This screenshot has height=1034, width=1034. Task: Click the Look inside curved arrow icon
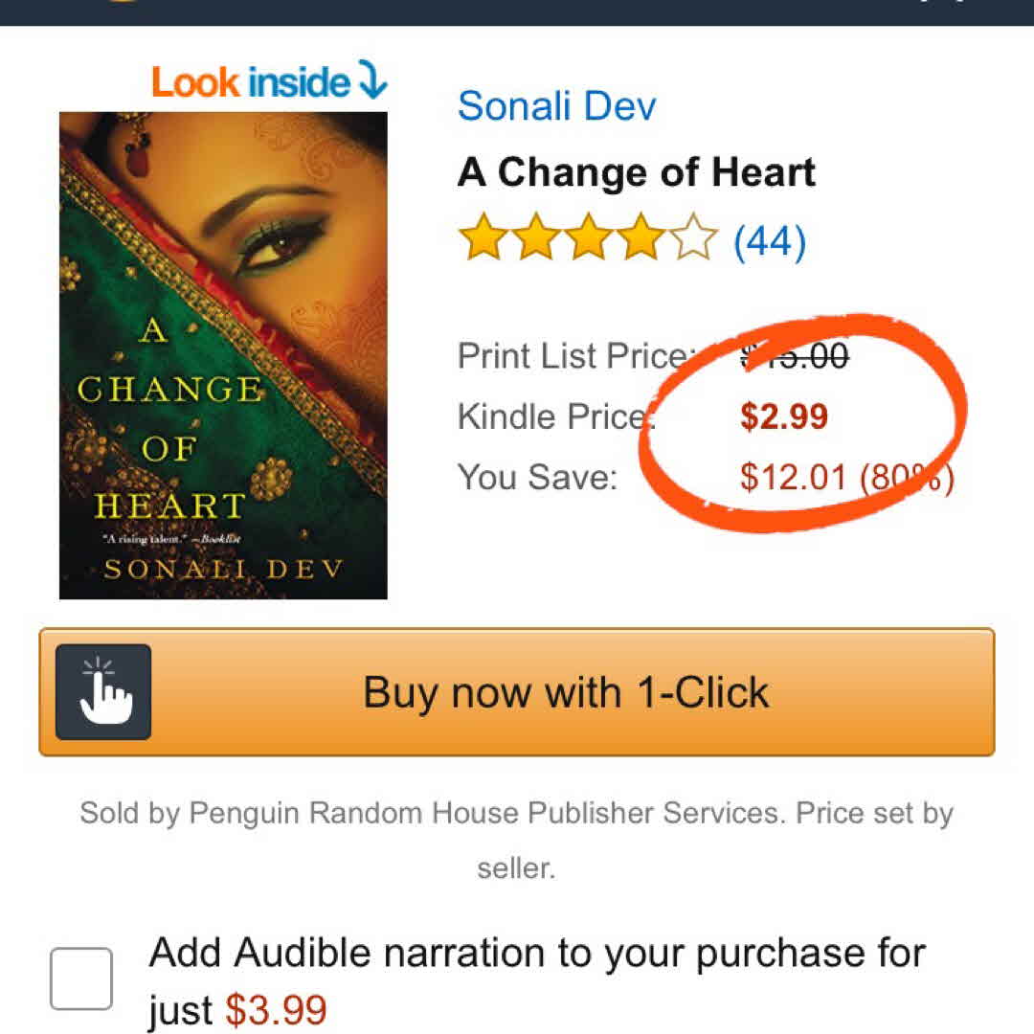tap(373, 81)
